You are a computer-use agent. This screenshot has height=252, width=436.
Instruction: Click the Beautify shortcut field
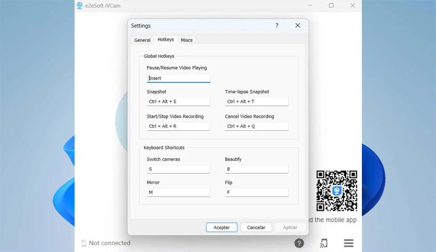point(257,169)
